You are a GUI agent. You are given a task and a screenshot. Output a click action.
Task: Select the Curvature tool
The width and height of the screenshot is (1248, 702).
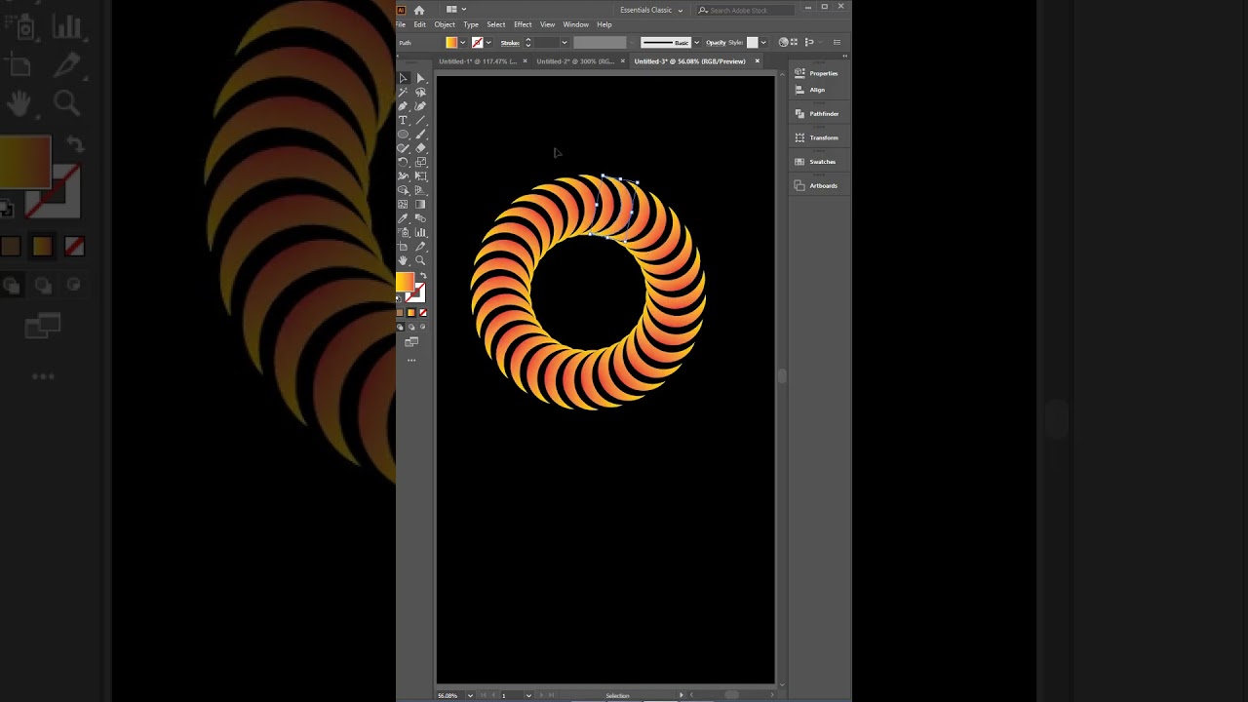[420, 106]
